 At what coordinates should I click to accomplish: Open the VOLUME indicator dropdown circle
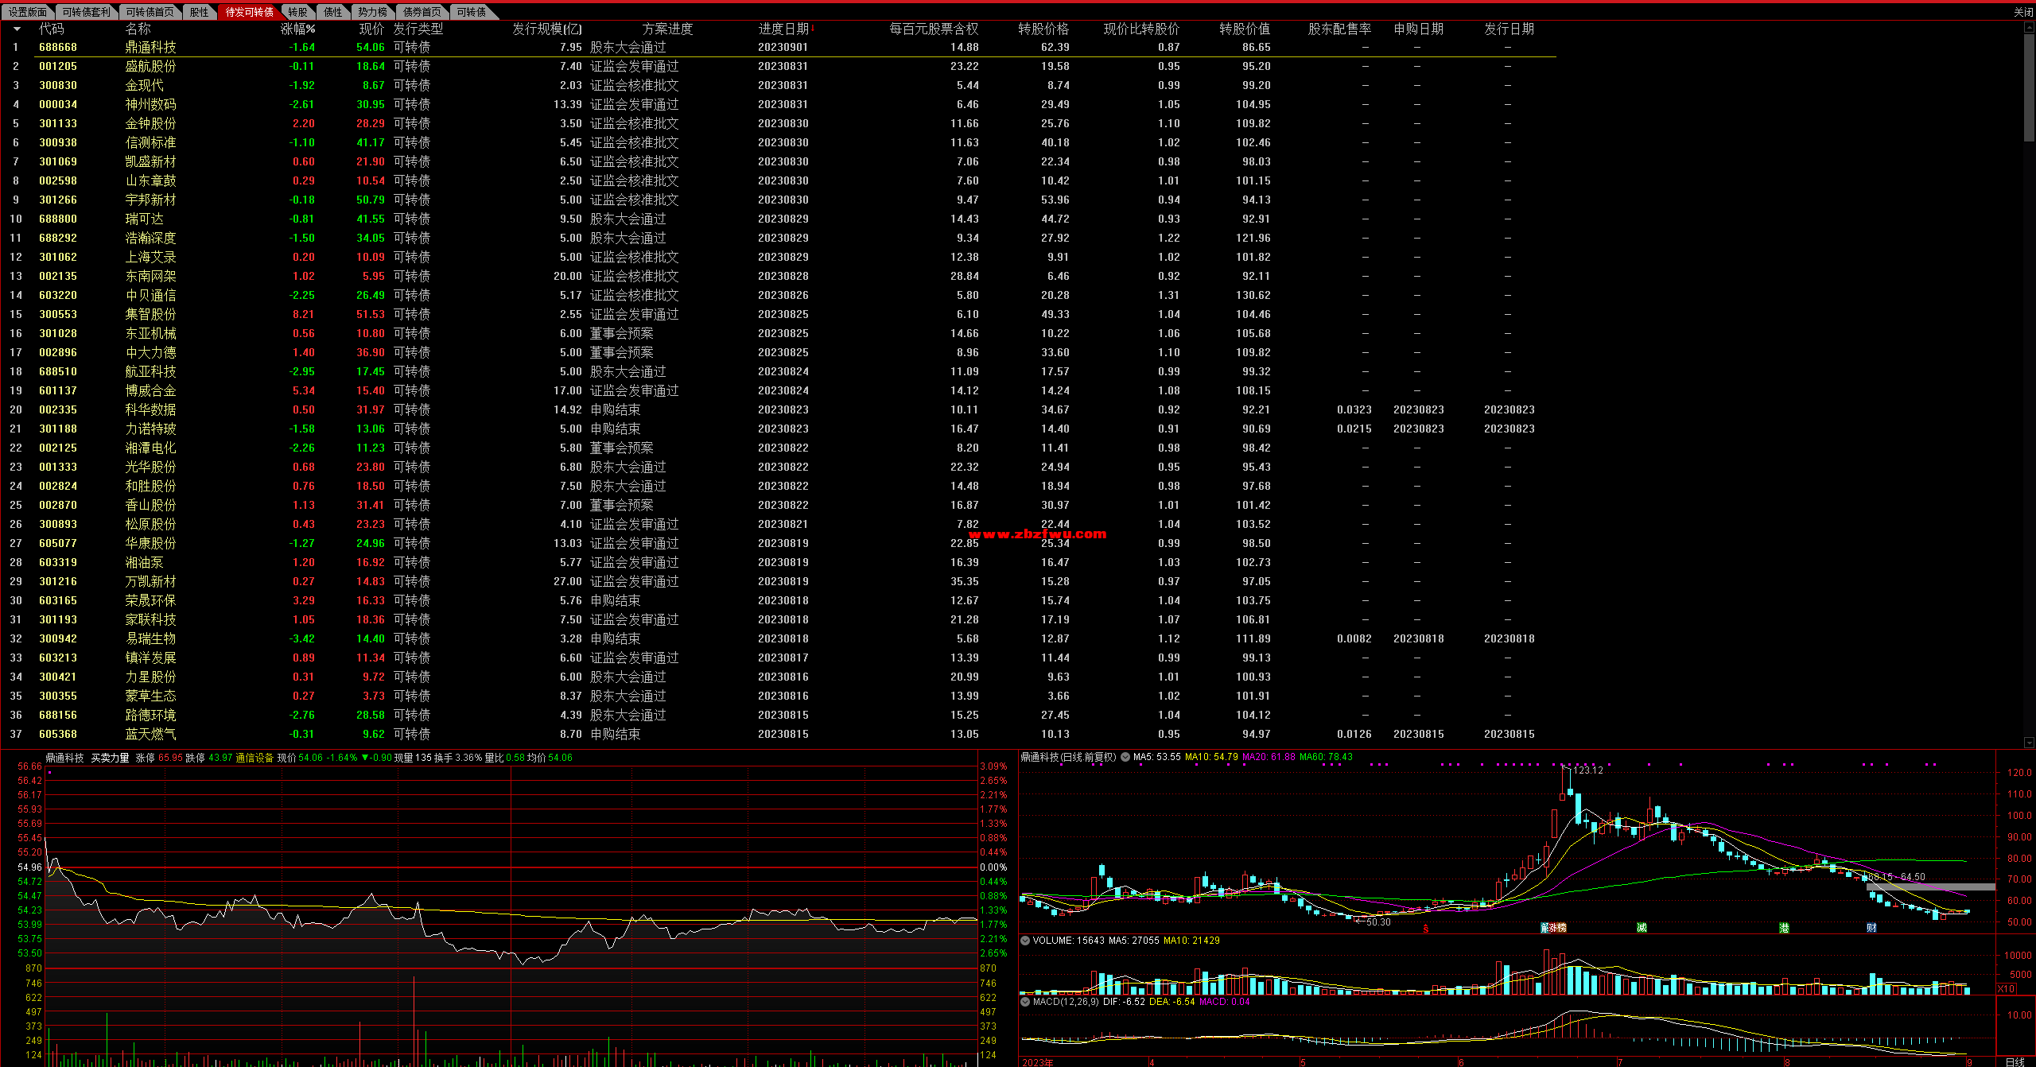pos(1026,941)
